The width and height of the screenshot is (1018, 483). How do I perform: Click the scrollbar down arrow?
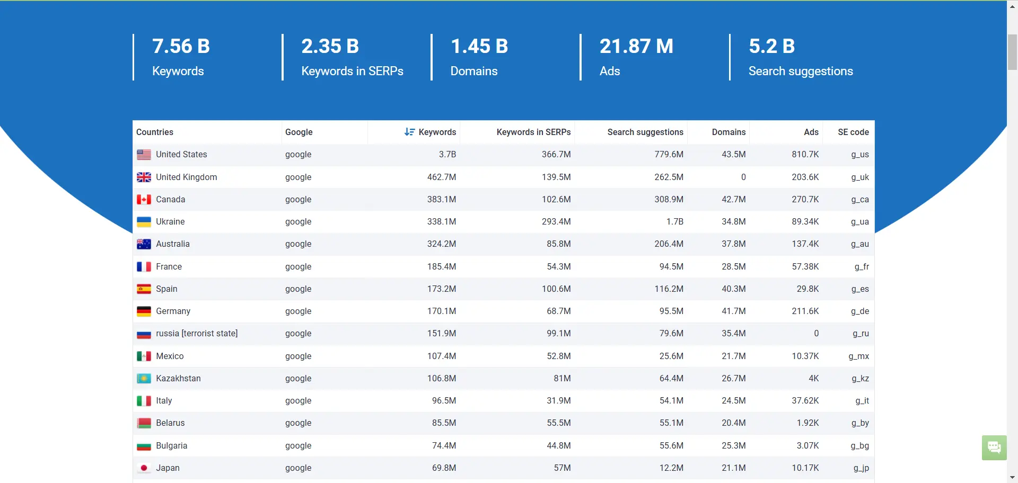[1012, 478]
